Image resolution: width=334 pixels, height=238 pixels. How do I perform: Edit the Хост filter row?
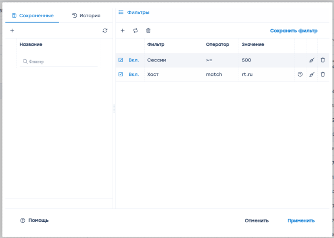312,74
